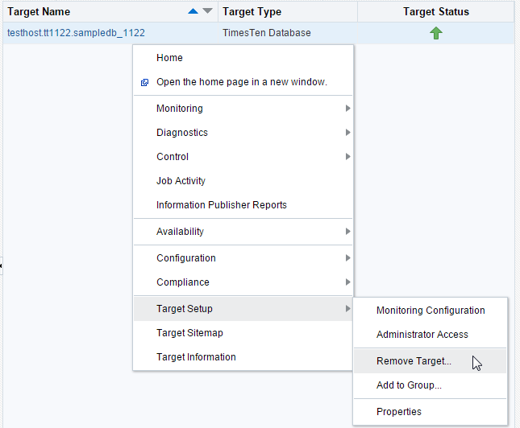
Task: Sort Target Name column ascending
Action: coord(193,11)
